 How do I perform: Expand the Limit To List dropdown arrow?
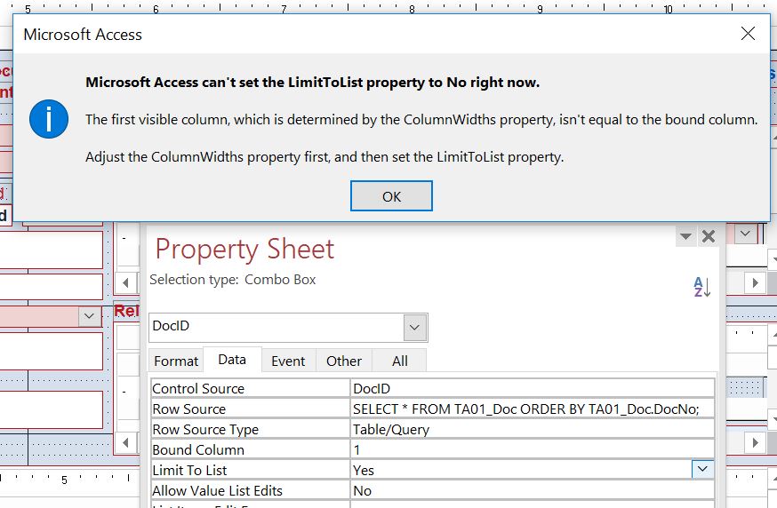[x=702, y=469]
